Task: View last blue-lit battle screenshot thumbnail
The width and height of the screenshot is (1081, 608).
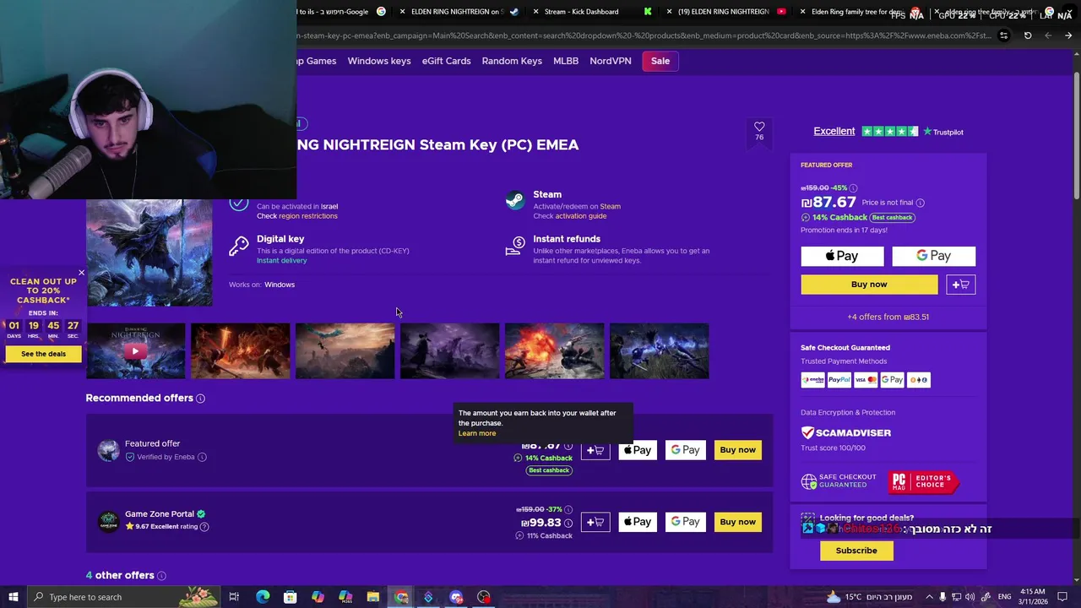Action: [659, 351]
